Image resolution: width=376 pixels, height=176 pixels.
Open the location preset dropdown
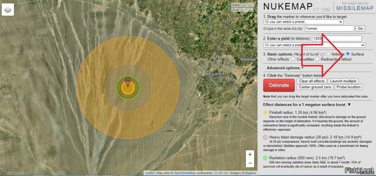tap(303, 22)
